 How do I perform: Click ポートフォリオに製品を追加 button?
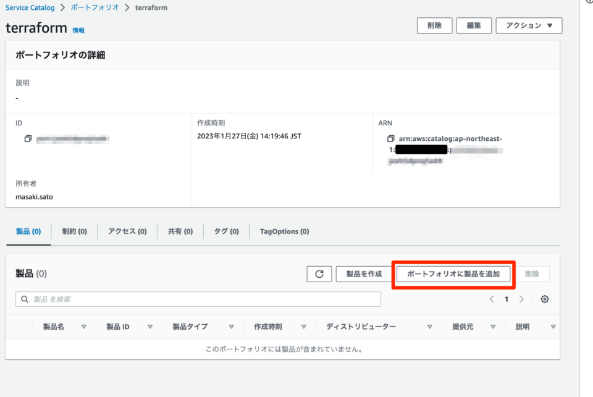click(453, 274)
